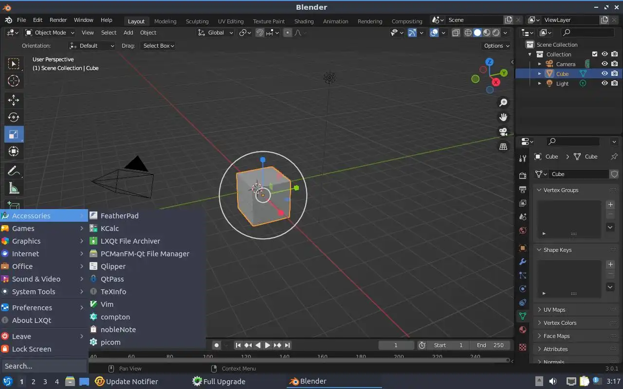This screenshot has width=623, height=389.
Task: Open the Scene properties tab
Action: pyautogui.click(x=523, y=216)
